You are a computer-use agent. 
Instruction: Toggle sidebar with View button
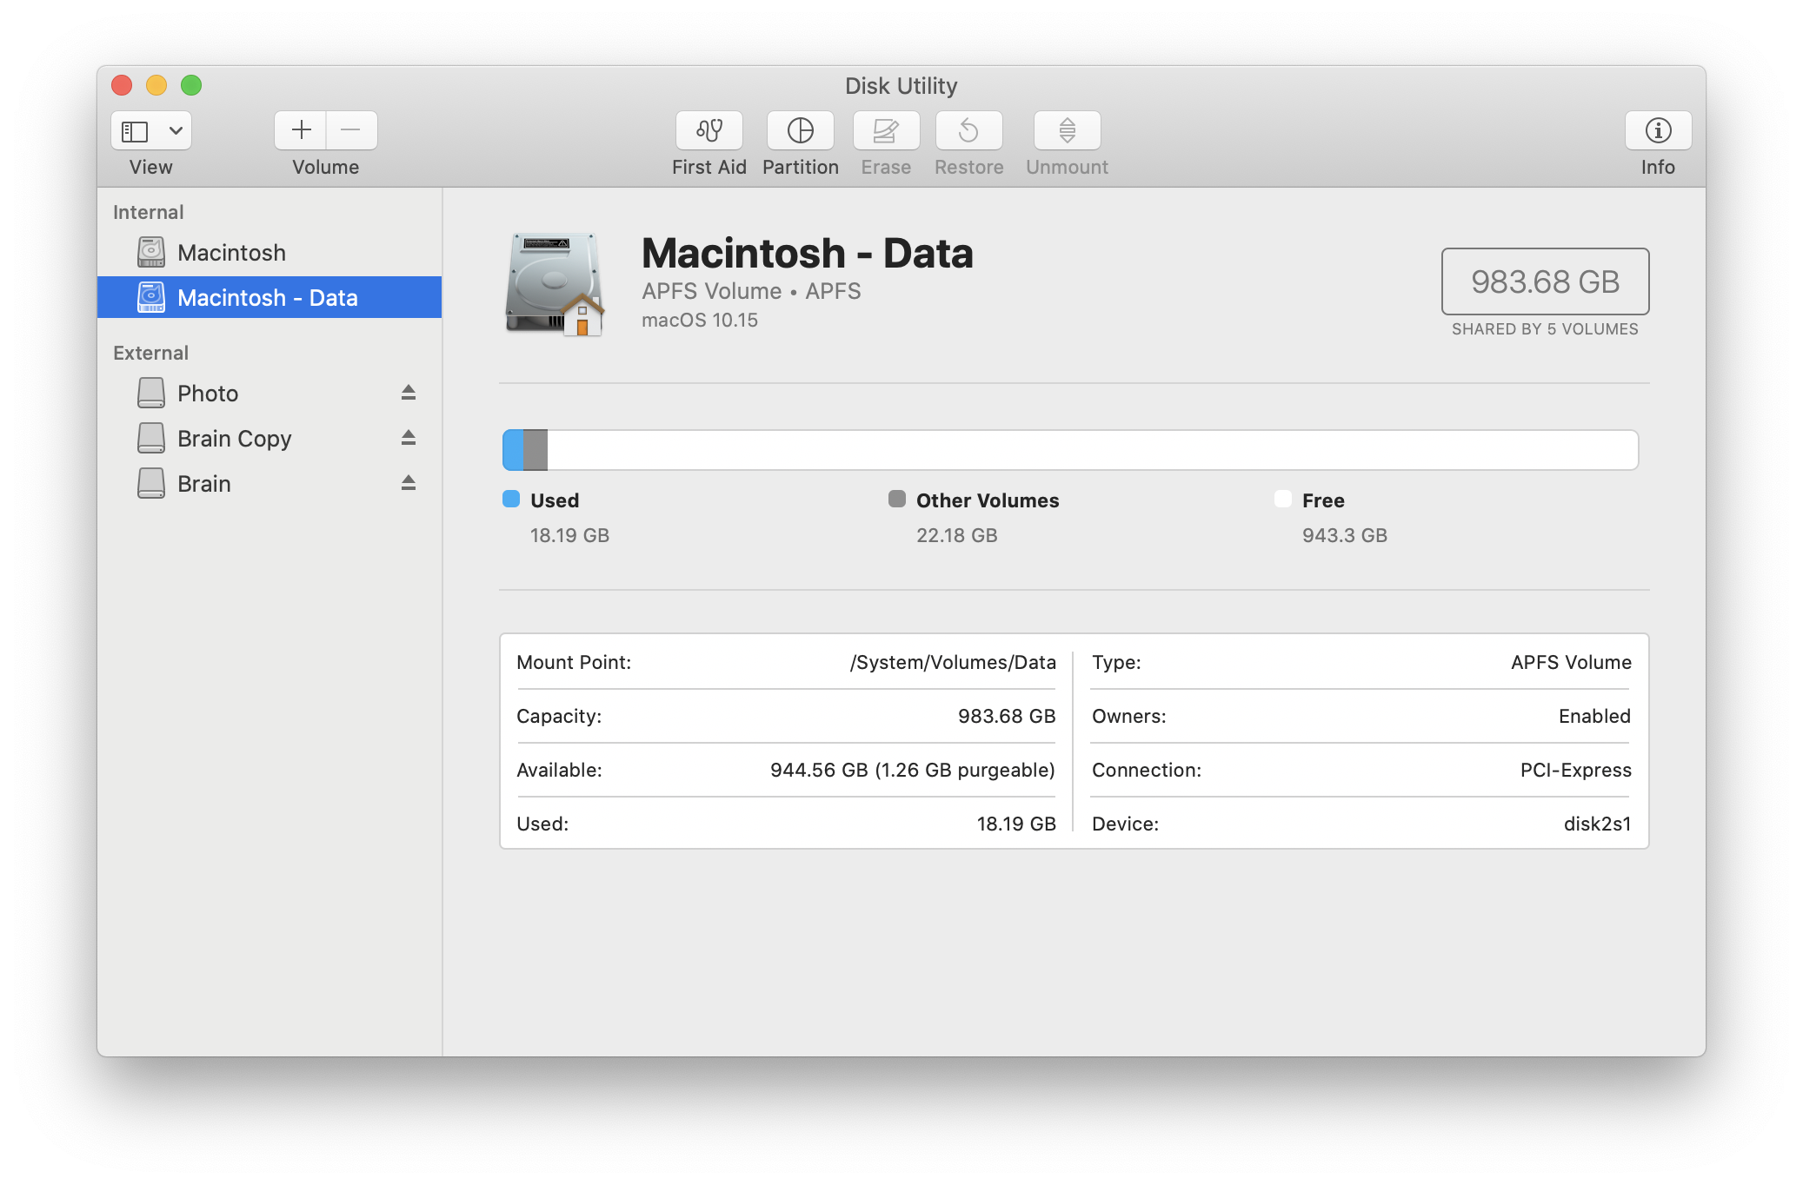(x=135, y=131)
